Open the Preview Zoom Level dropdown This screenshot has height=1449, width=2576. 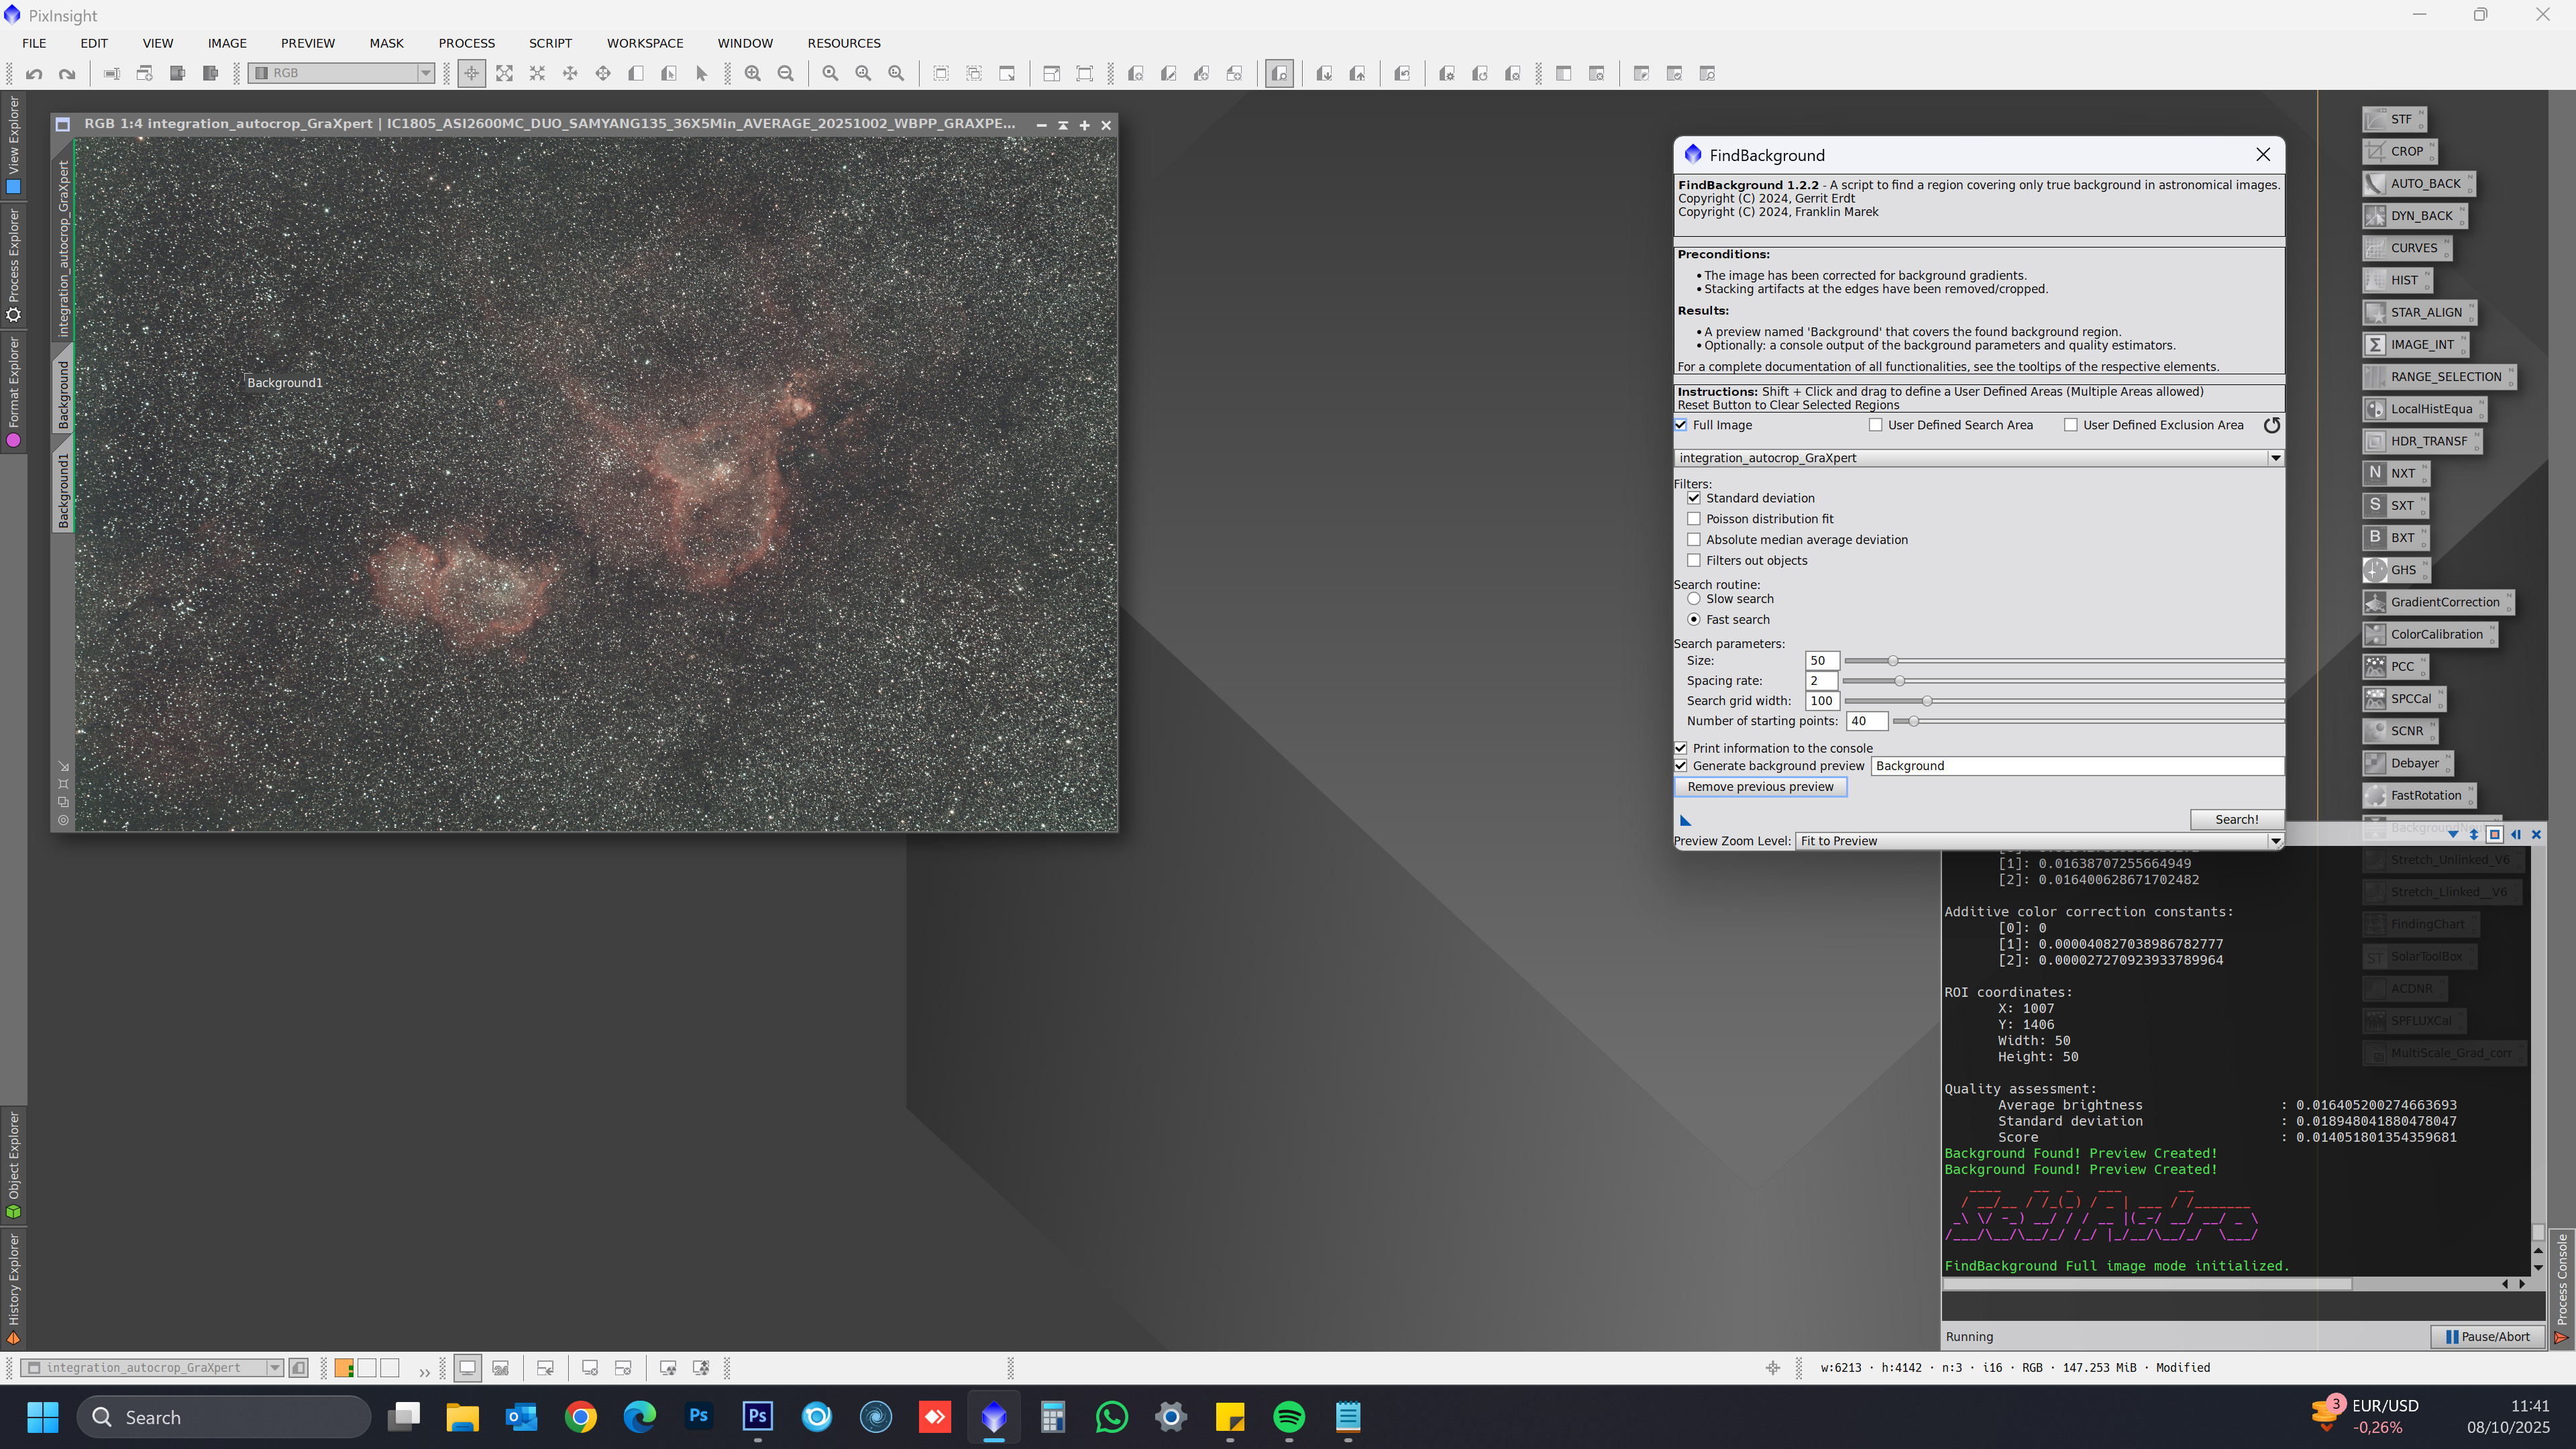tap(2275, 841)
